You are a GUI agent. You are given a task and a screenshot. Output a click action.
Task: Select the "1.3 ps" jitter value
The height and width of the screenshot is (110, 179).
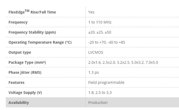pos(94,72)
